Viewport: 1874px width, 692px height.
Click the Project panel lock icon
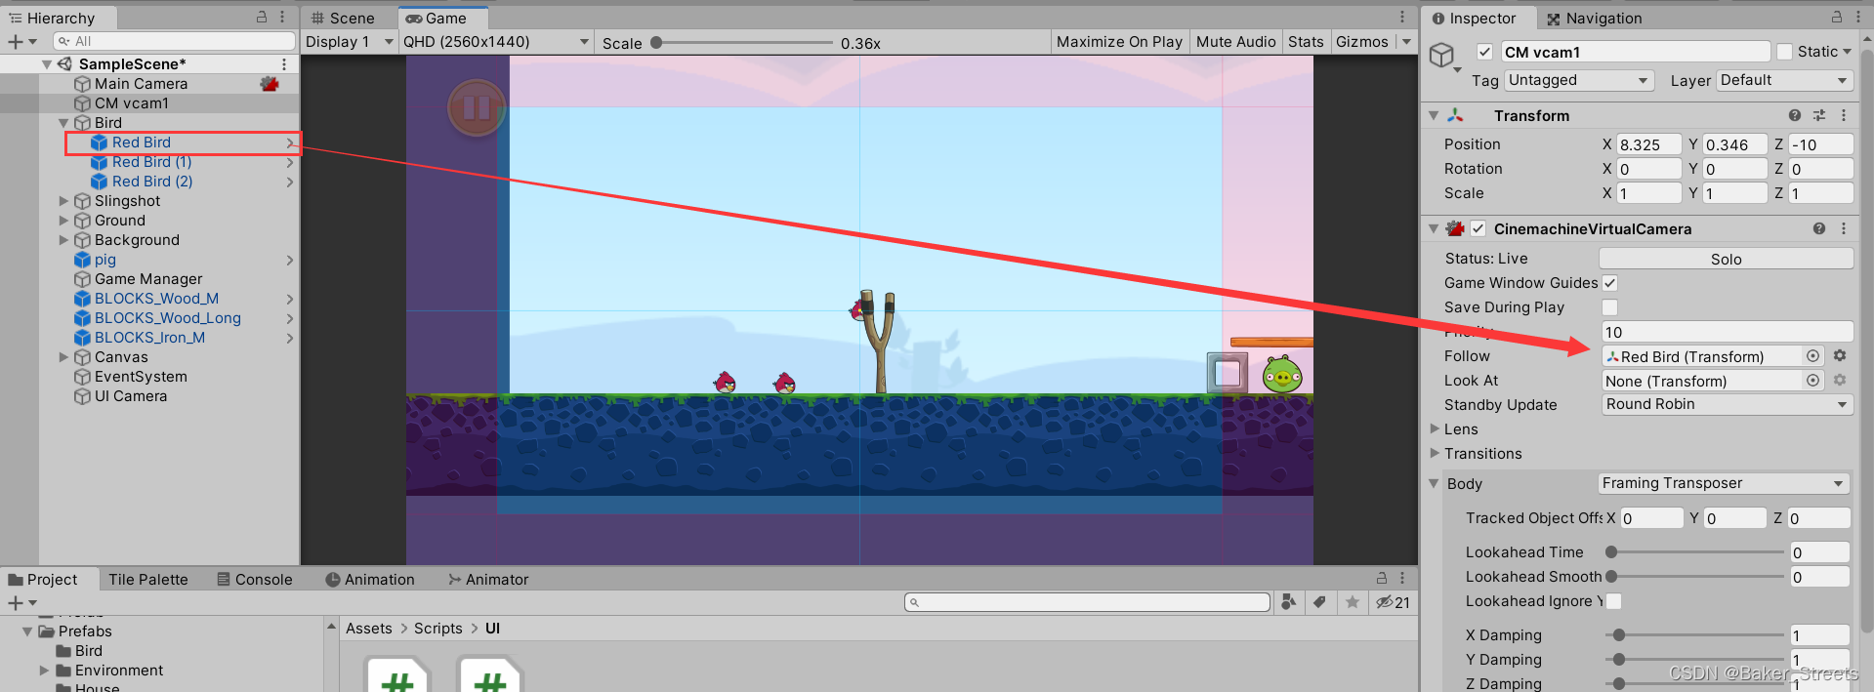pyautogui.click(x=1382, y=578)
